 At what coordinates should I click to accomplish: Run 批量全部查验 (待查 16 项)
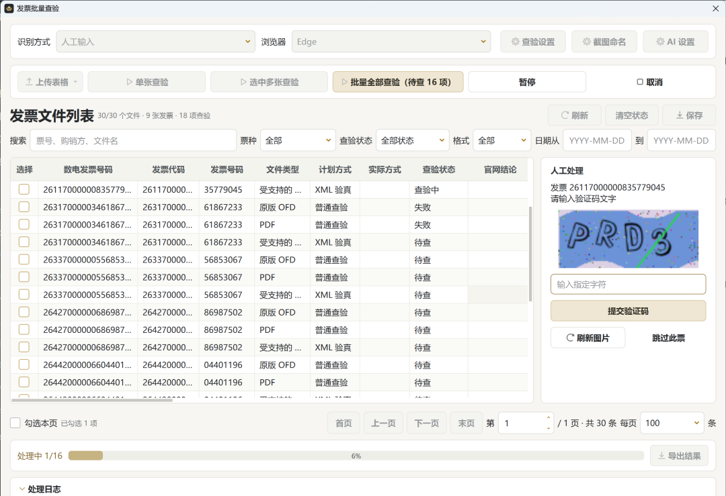[x=398, y=82]
